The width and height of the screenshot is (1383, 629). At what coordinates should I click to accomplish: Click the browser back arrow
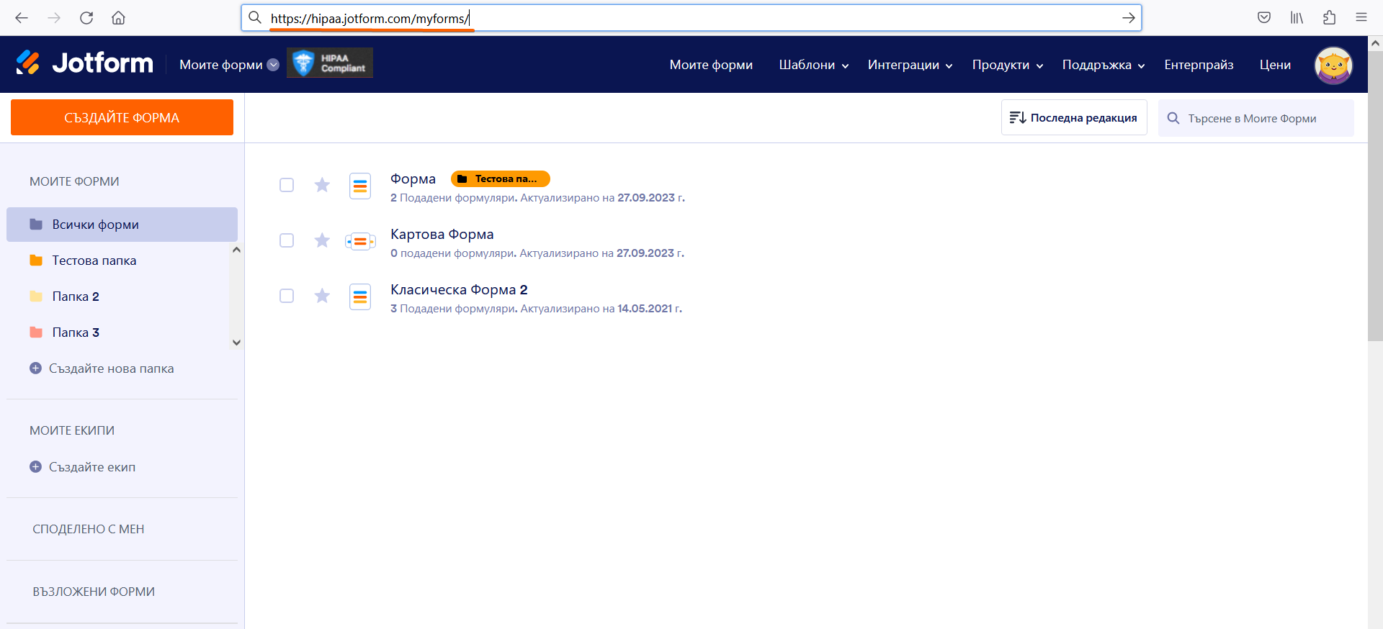click(x=22, y=18)
